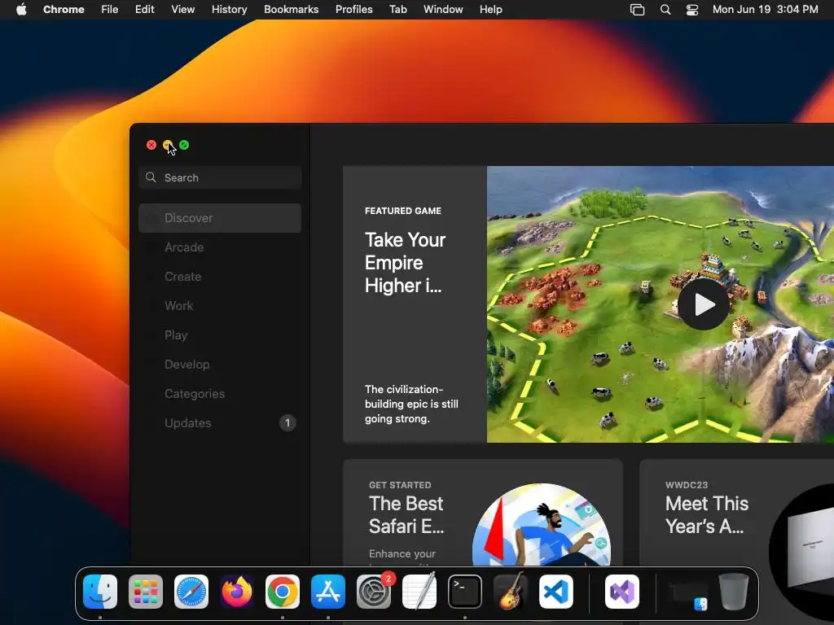
Task: Go to Arcade in the sidebar
Action: (220, 247)
